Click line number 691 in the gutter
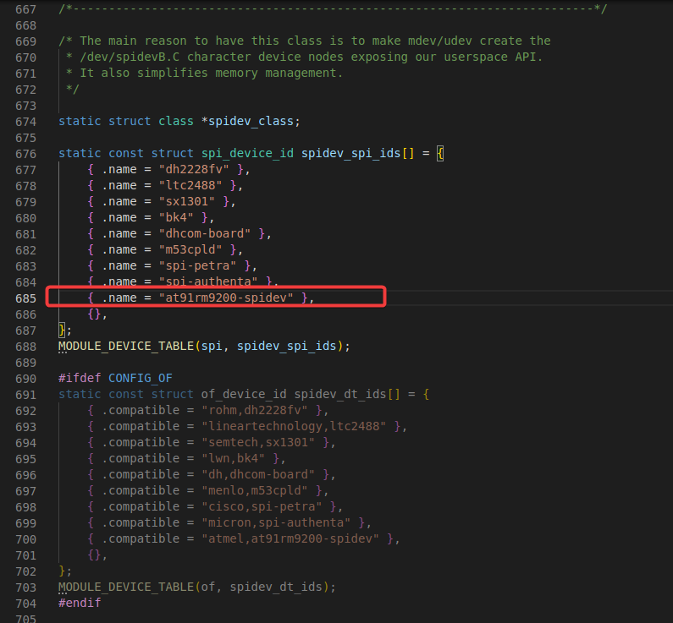The width and height of the screenshot is (673, 623). [x=25, y=394]
